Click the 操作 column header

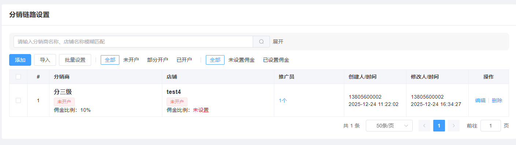[x=489, y=77]
